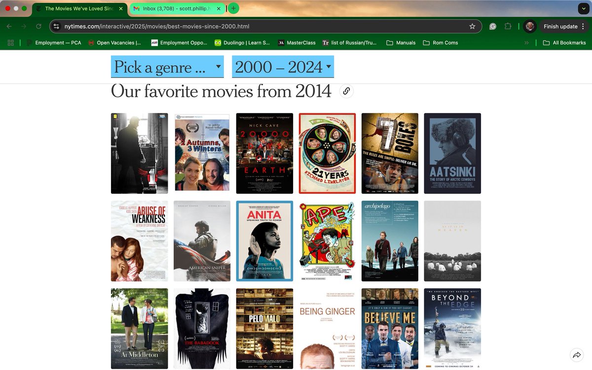Close The Movies We've Loved tab
Image resolution: width=592 pixels, height=370 pixels.
[121, 8]
